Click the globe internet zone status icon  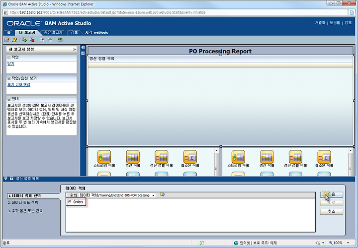click(x=236, y=243)
